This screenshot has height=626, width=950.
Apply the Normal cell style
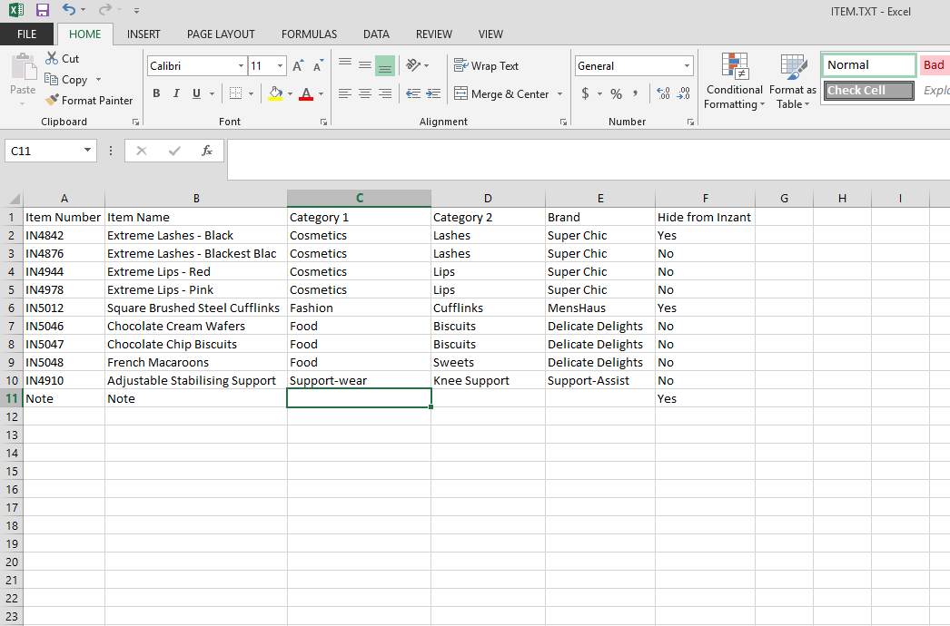[x=868, y=64]
